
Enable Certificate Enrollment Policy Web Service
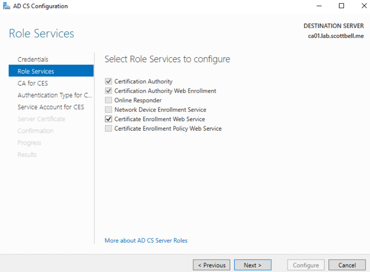tap(109, 128)
